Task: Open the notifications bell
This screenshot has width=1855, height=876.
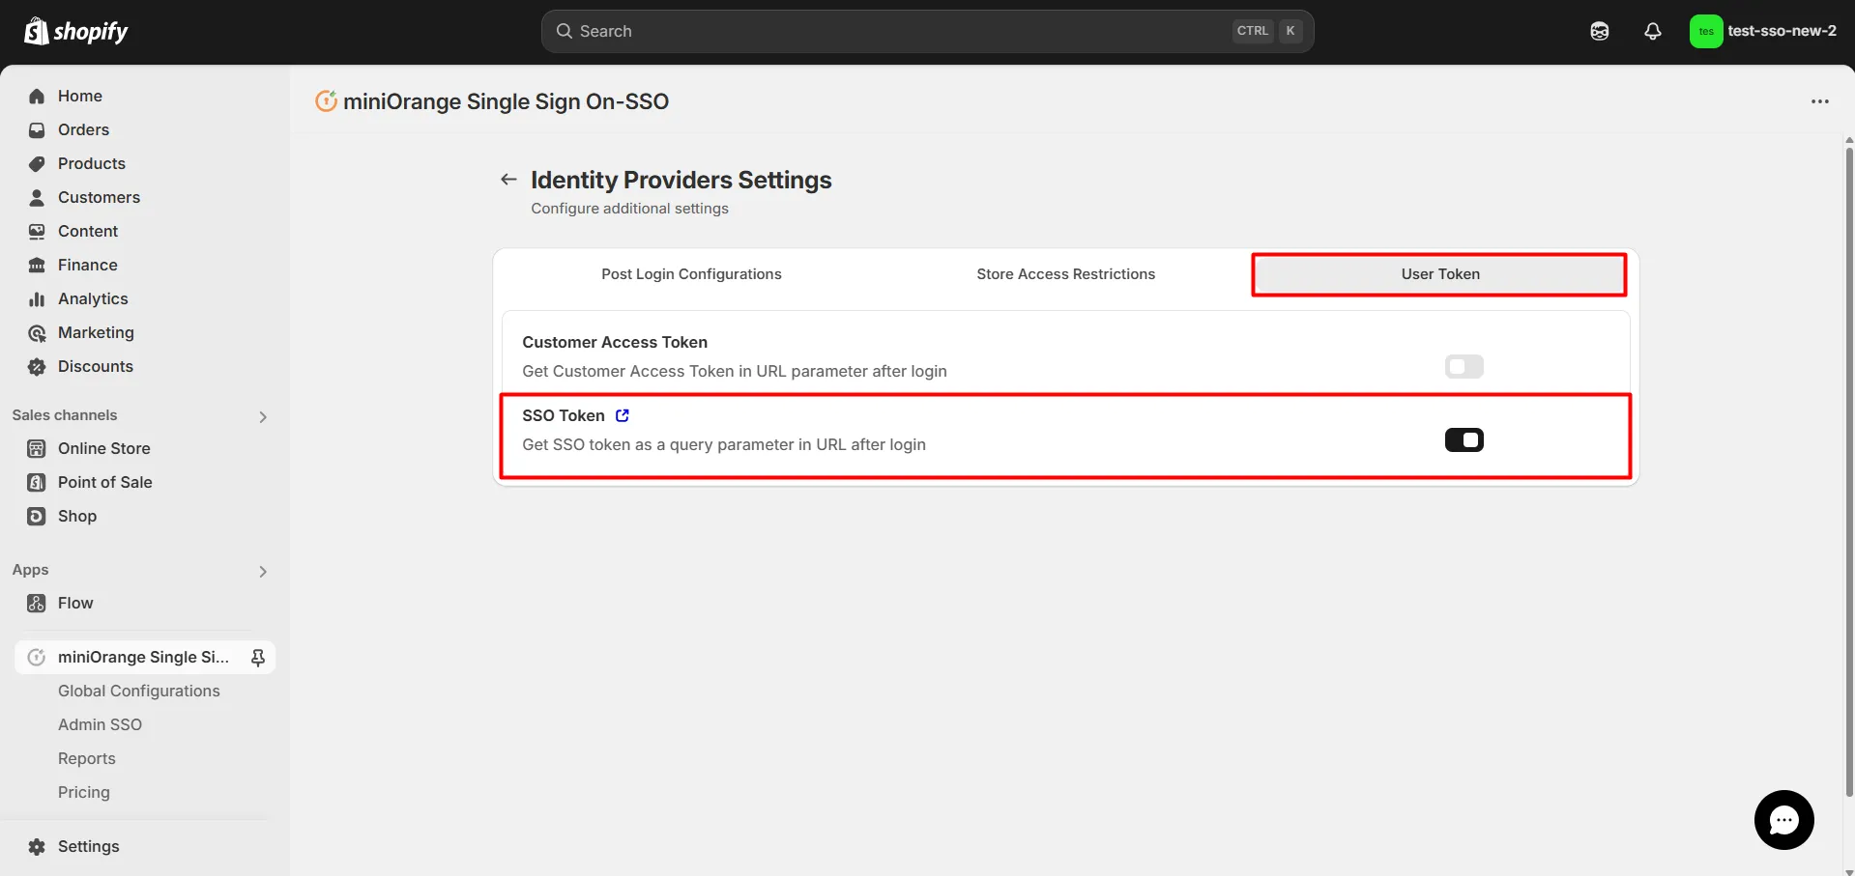Action: pyautogui.click(x=1653, y=31)
